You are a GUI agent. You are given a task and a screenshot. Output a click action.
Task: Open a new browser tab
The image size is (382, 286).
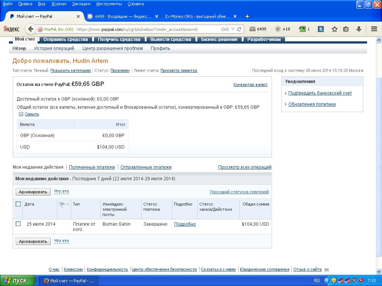click(x=247, y=16)
